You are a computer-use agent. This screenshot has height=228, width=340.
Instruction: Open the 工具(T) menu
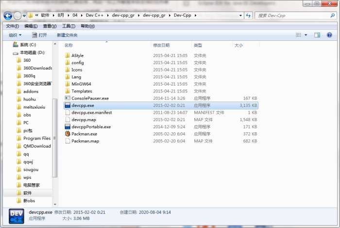[69, 26]
